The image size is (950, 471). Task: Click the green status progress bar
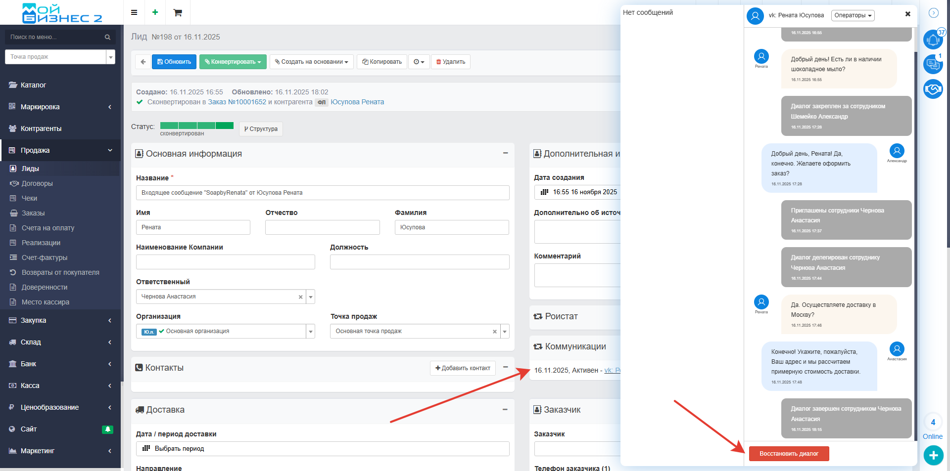click(196, 126)
